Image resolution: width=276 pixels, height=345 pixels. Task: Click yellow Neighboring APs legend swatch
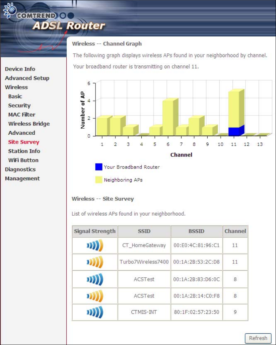(99, 180)
